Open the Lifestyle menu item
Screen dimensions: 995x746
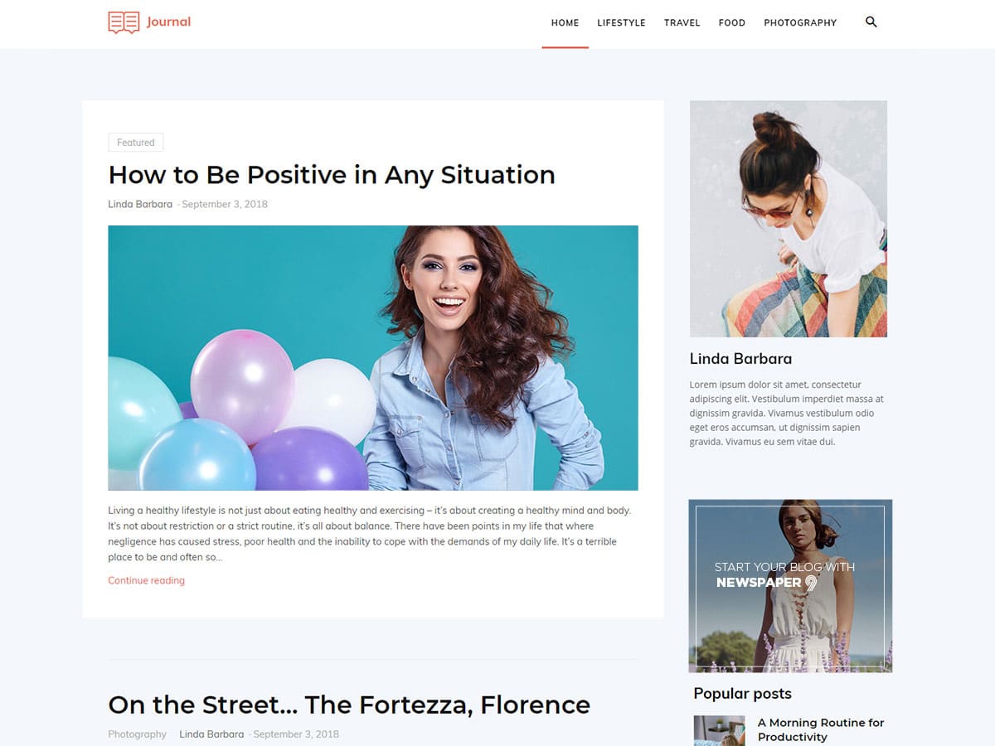[x=621, y=23]
